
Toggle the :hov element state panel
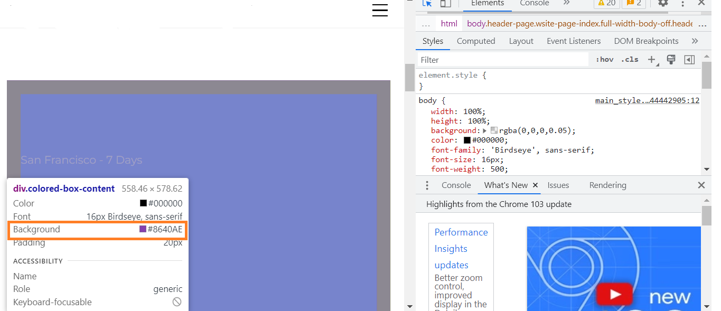click(x=604, y=60)
